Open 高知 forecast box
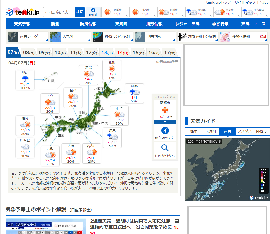 coord(50,156)
